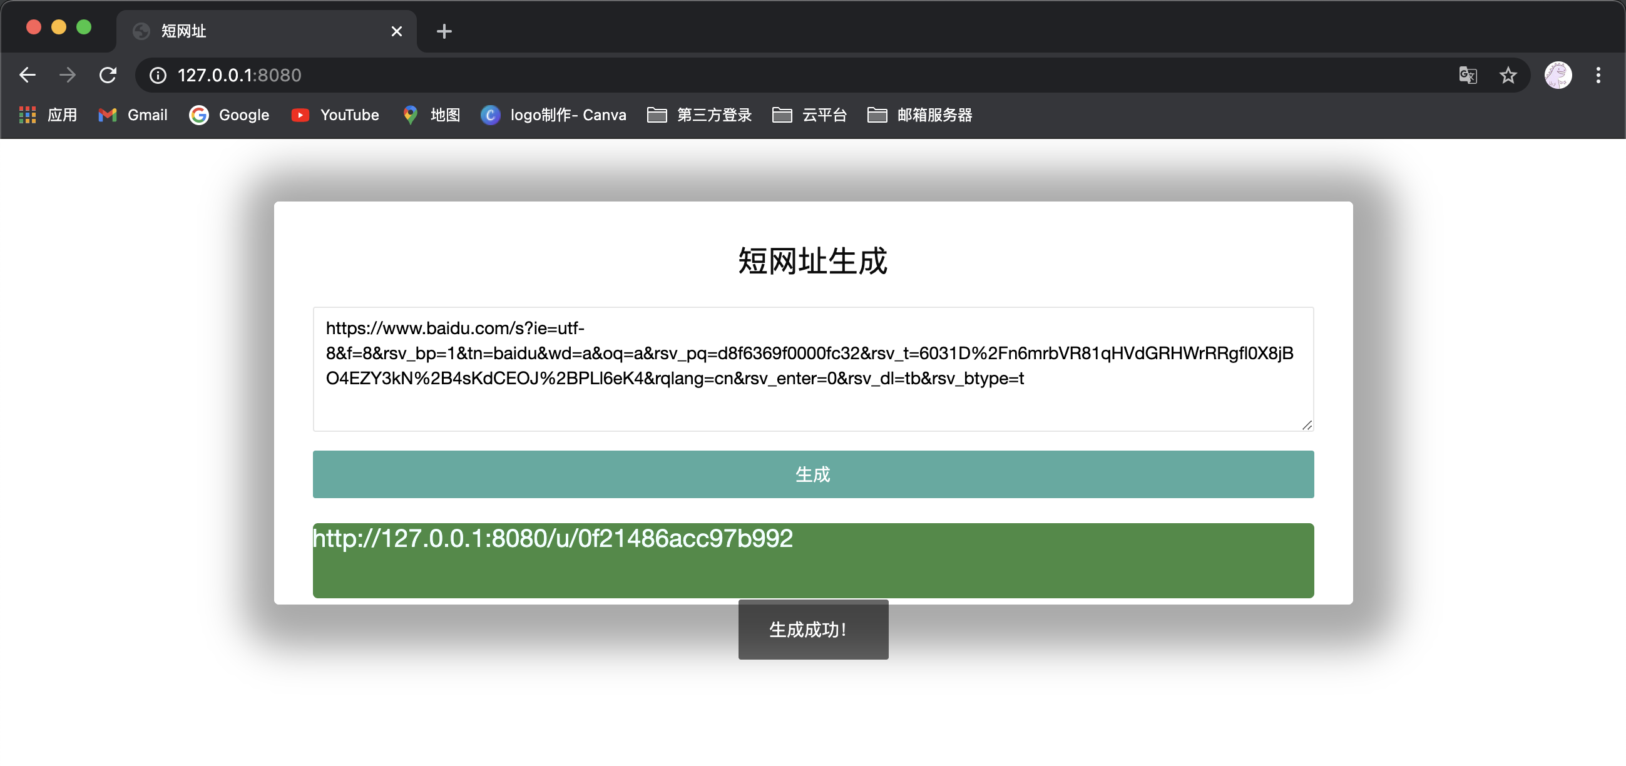
Task: Open the Gmail bookmark
Action: [x=133, y=115]
